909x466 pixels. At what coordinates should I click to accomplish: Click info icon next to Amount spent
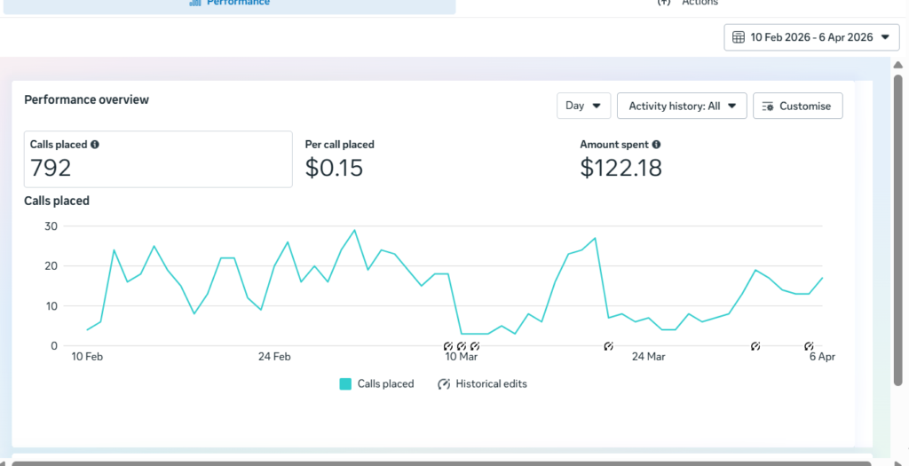pyautogui.click(x=656, y=145)
